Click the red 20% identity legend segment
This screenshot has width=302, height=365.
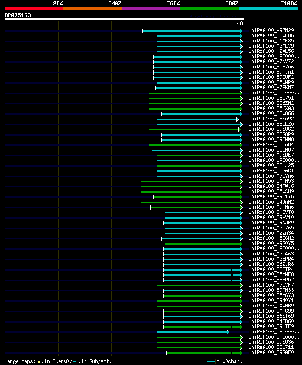click(34, 8)
